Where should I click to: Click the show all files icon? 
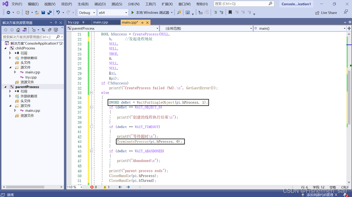tap(56, 30)
